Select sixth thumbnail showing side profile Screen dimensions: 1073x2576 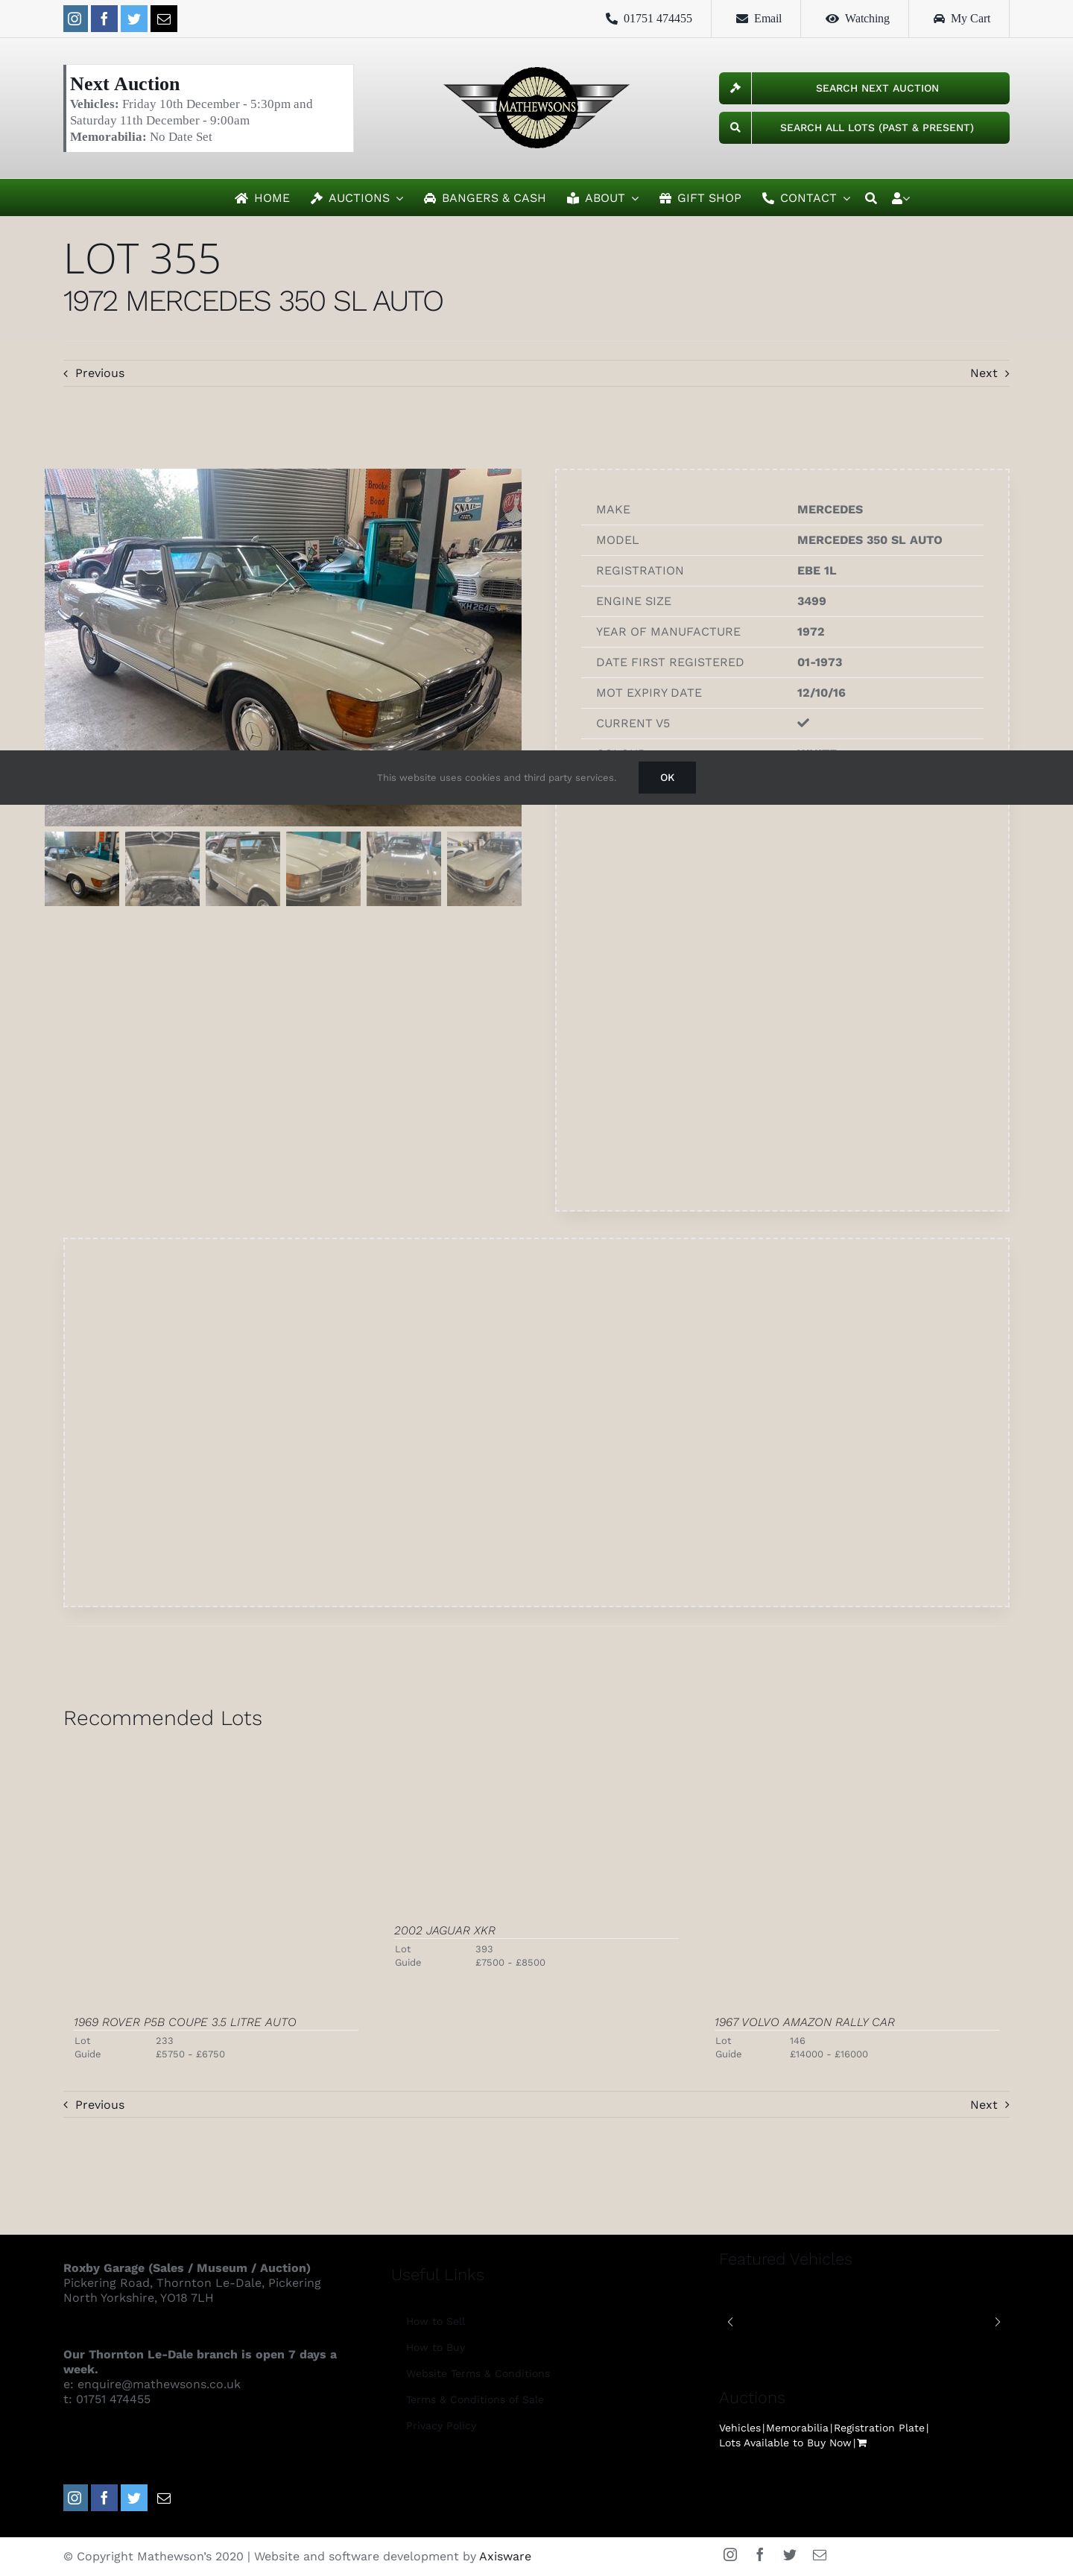point(484,869)
